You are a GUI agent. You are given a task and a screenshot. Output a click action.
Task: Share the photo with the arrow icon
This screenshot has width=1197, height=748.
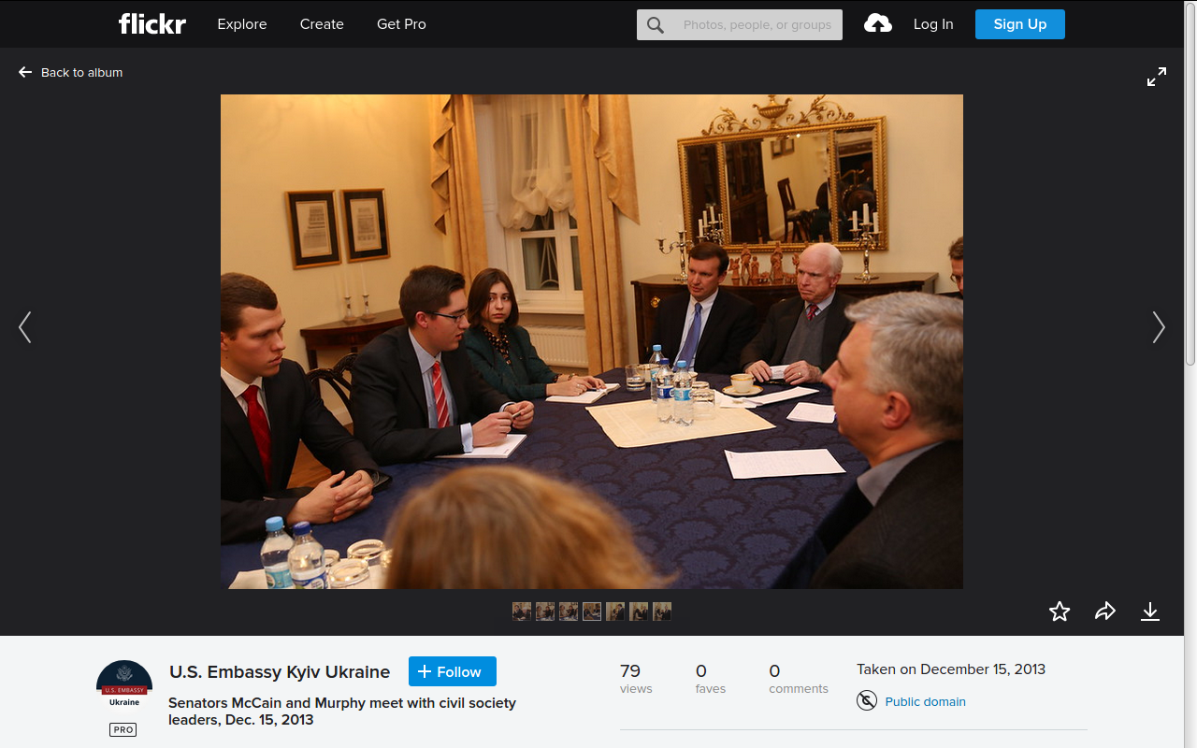1105,611
